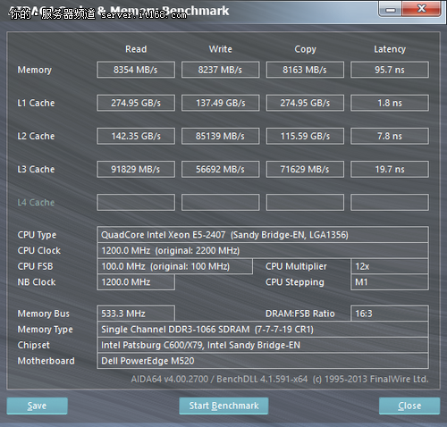Select Memory Read value 8354 MB/s
This screenshot has height=427, width=447.
[x=136, y=70]
